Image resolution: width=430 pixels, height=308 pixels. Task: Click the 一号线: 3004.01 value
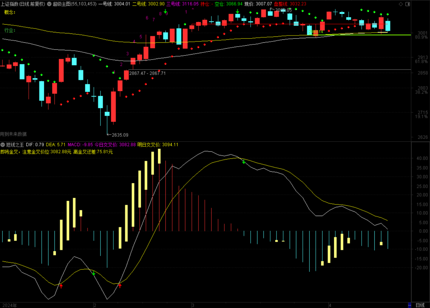[114, 4]
